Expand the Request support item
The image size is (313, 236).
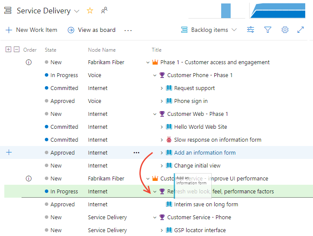(x=162, y=88)
